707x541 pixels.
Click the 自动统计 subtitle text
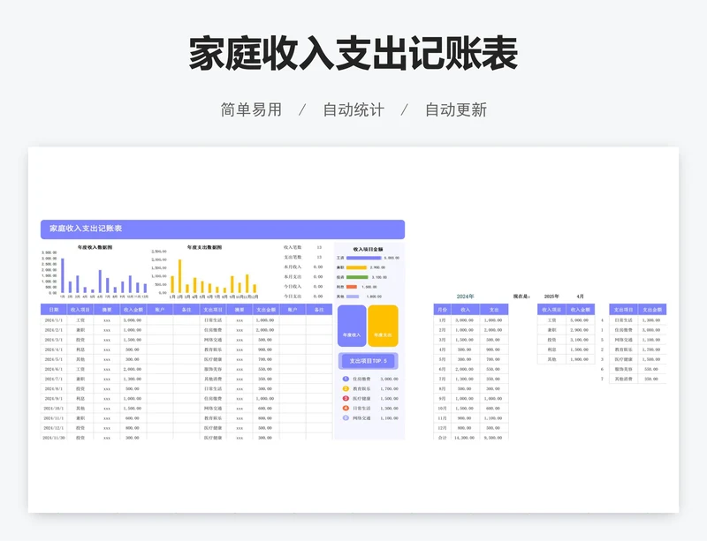click(353, 109)
